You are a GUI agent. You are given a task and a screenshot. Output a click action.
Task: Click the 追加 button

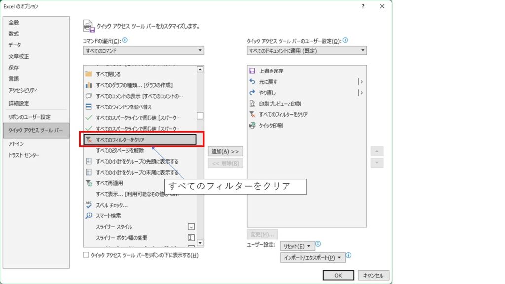pos(225,151)
